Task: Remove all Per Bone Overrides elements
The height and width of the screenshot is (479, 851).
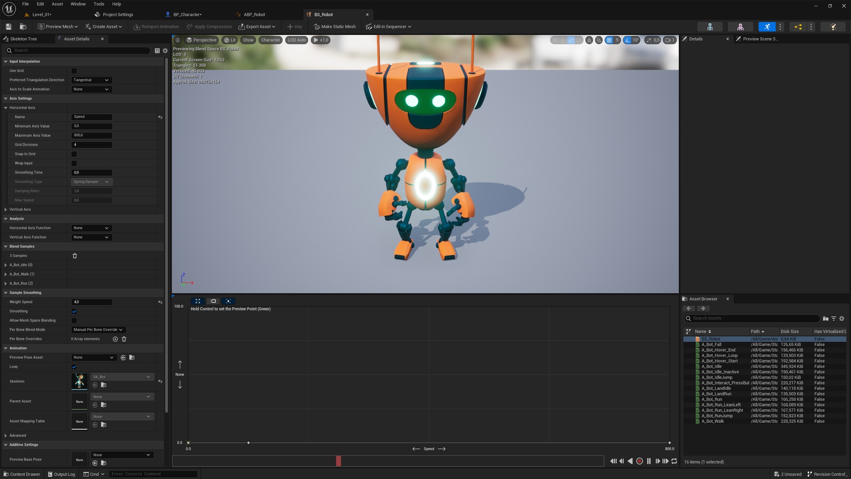Action: [124, 339]
